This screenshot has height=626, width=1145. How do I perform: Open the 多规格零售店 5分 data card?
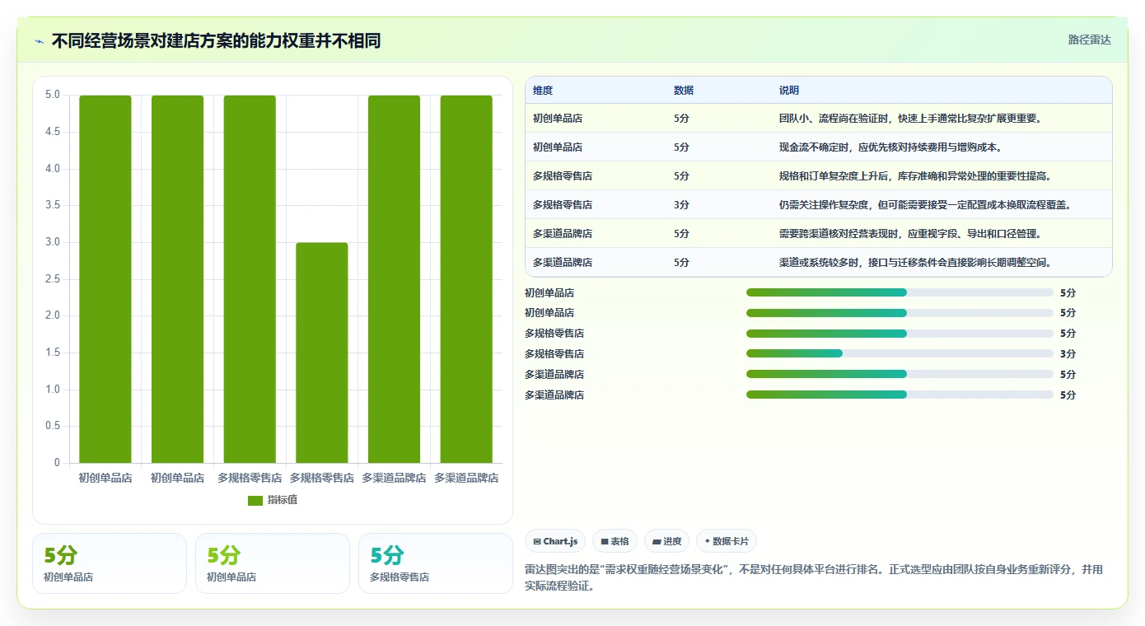(x=435, y=563)
